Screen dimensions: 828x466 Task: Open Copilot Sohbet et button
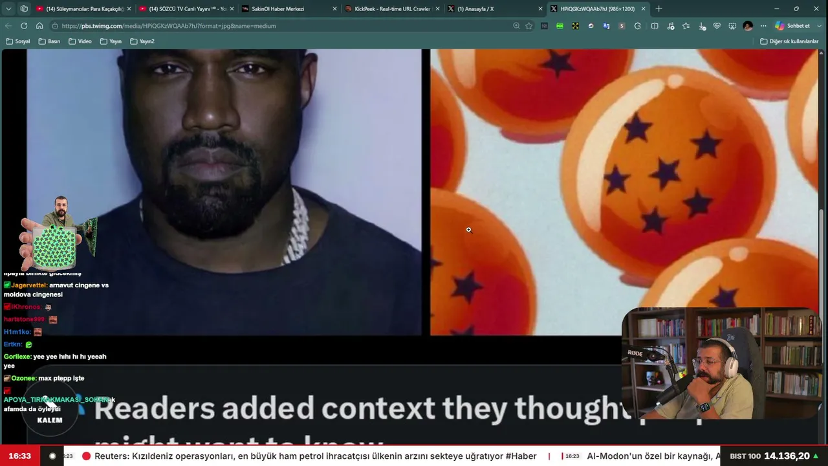792,26
